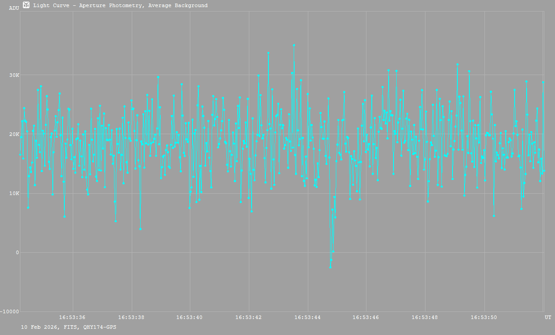Screen dimensions: 555x335
Task: Select the 10K label on the vertical axis
Action: coord(15,194)
